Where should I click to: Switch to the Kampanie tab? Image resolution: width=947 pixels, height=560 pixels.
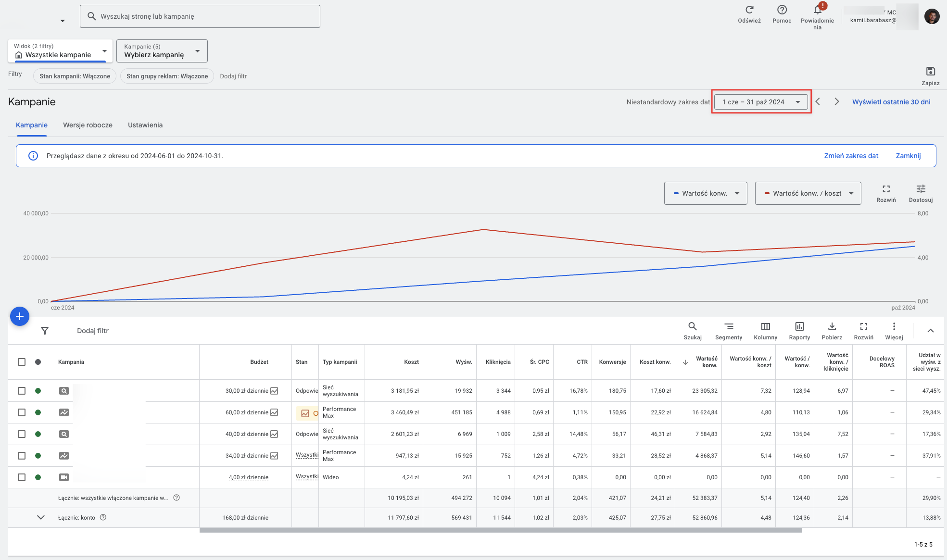[x=32, y=125]
